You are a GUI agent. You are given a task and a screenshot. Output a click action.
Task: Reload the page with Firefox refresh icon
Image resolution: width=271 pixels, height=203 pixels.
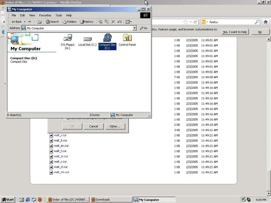click(x=195, y=22)
